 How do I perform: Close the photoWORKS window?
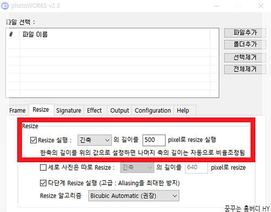(x=261, y=6)
